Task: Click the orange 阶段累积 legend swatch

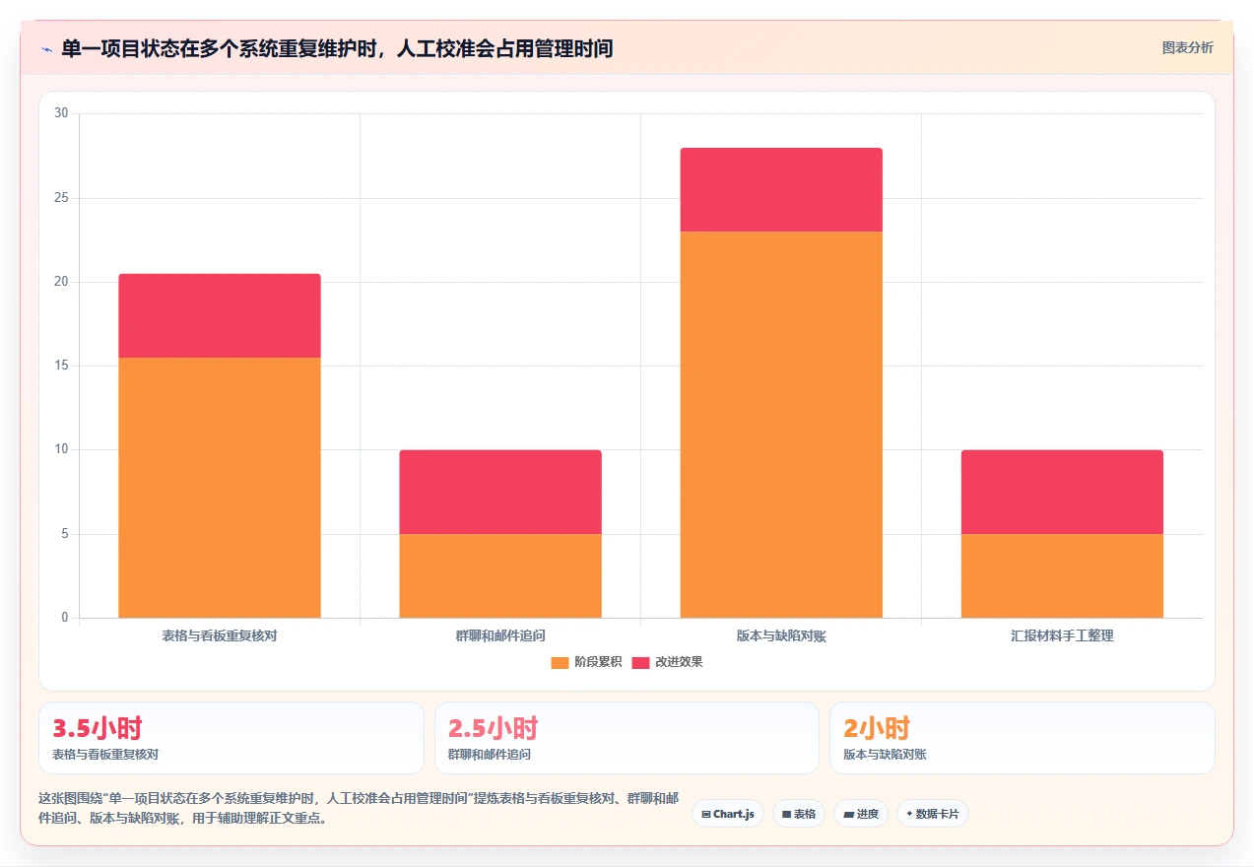Action: 560,662
